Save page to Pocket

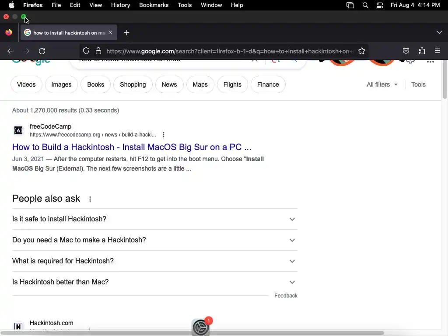tap(406, 51)
